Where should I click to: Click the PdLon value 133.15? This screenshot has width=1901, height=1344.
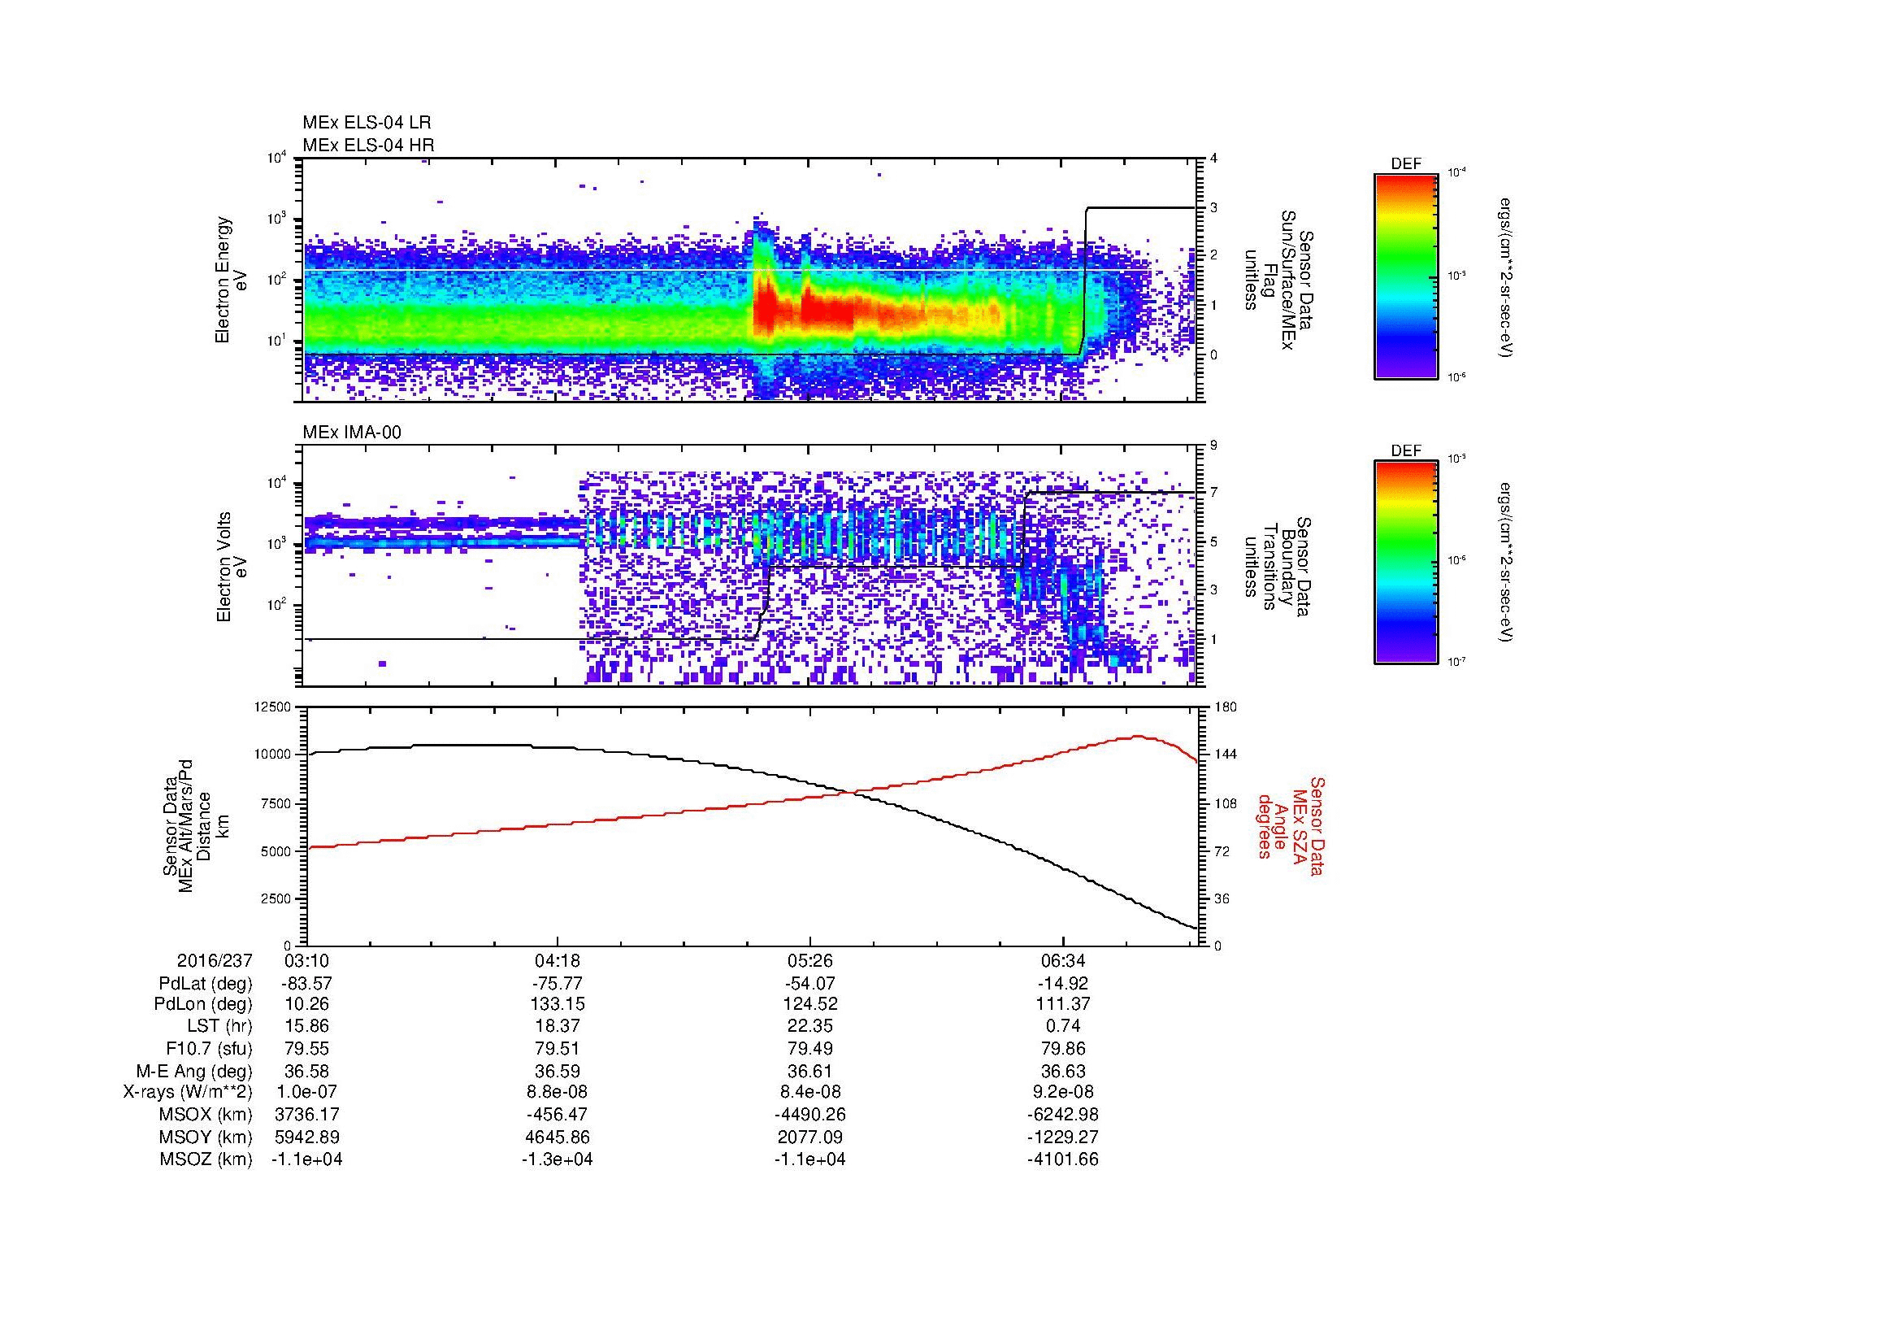pos(558,1004)
